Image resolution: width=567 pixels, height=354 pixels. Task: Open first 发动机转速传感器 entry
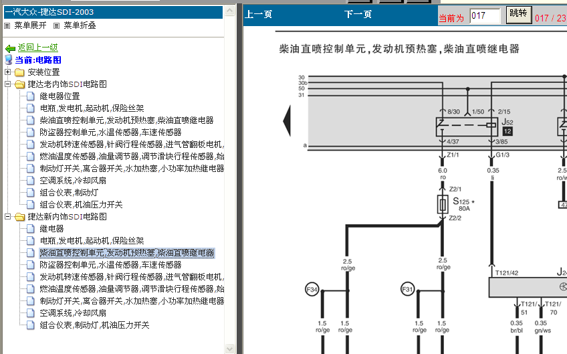pyautogui.click(x=132, y=145)
